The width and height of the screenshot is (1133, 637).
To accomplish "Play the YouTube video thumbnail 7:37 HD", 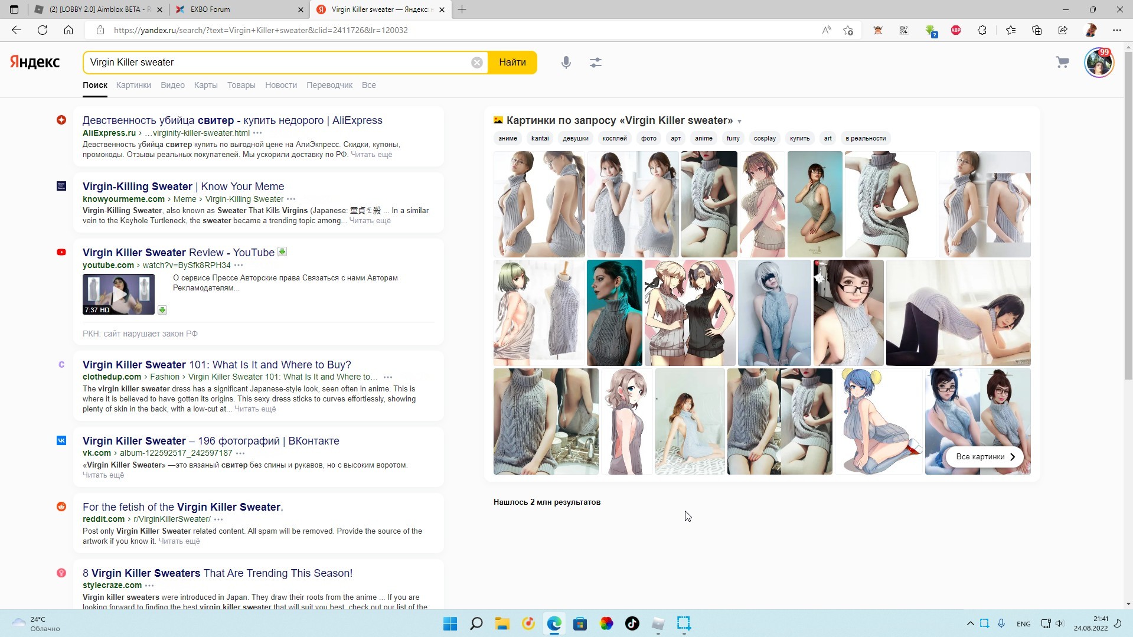I will [119, 294].
